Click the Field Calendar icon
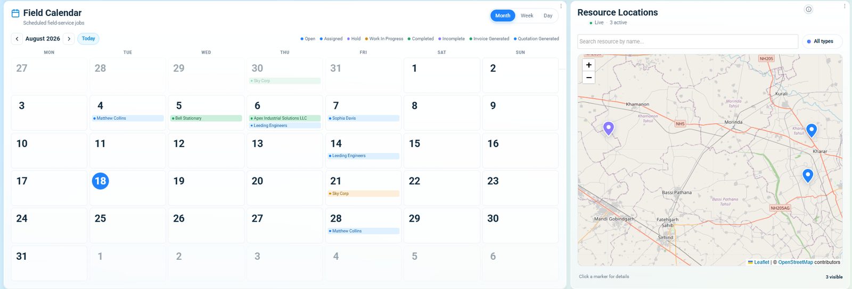This screenshot has height=289, width=852. tap(15, 13)
